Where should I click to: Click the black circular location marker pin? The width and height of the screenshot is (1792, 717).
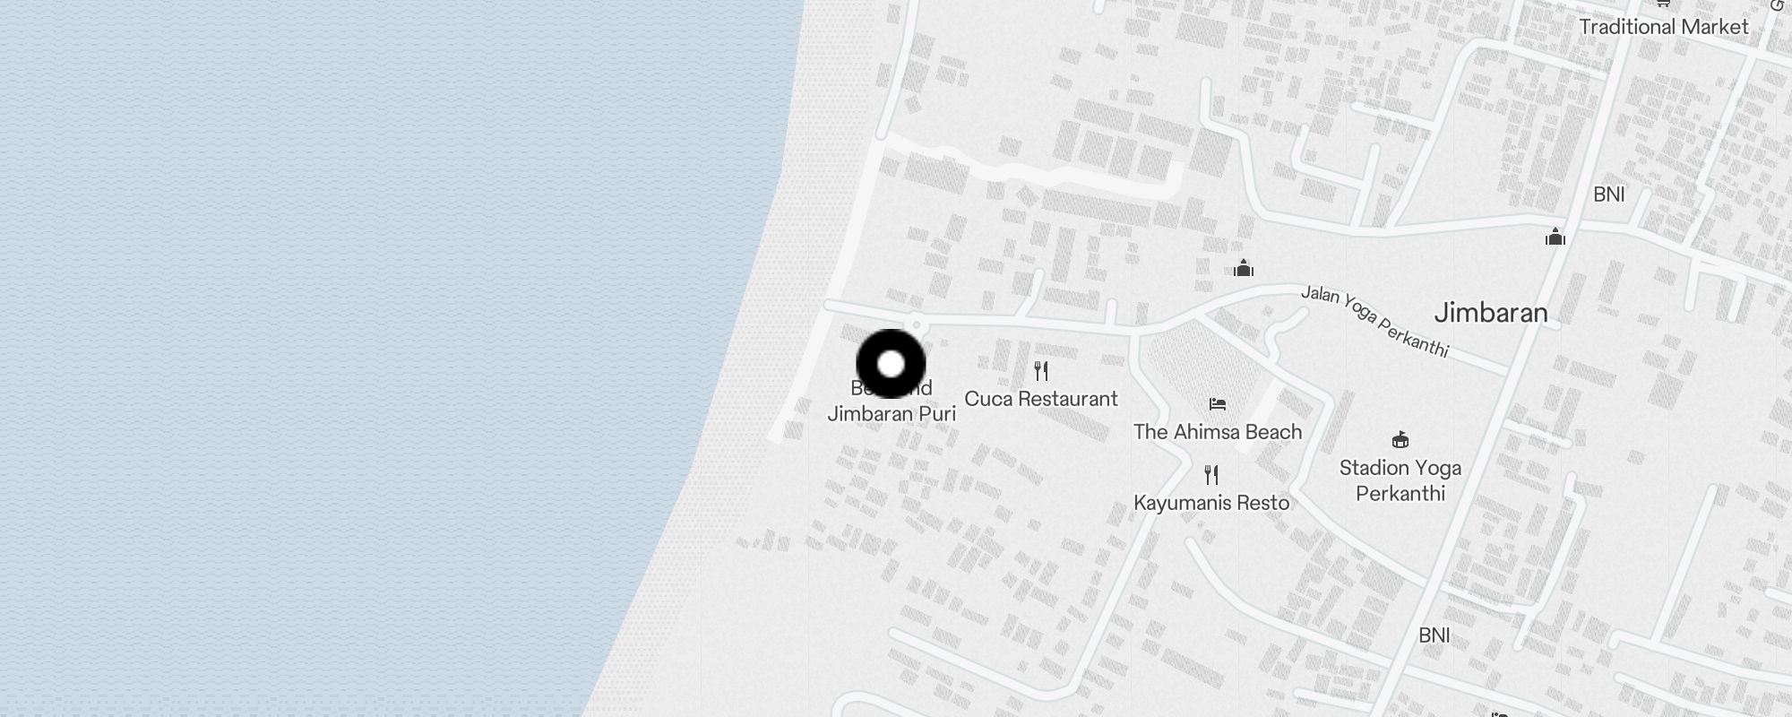tap(891, 364)
